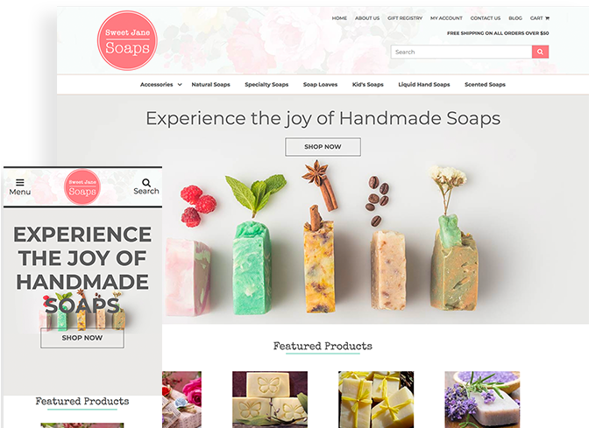Expand the Accessories dropdown chevron
This screenshot has width=589, height=428.
pos(180,84)
